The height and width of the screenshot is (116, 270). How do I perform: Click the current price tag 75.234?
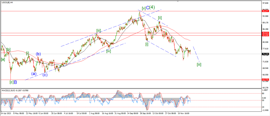[265, 54]
